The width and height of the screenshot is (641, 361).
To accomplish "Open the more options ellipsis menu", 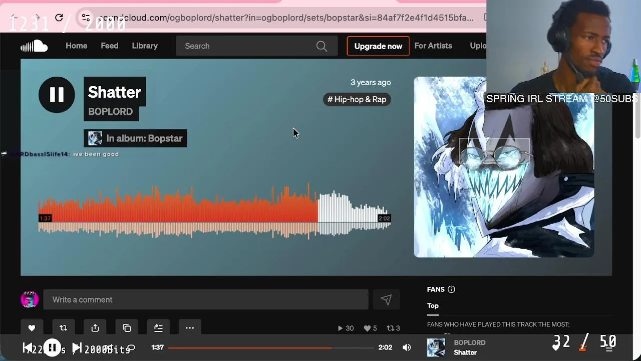I will 190,328.
